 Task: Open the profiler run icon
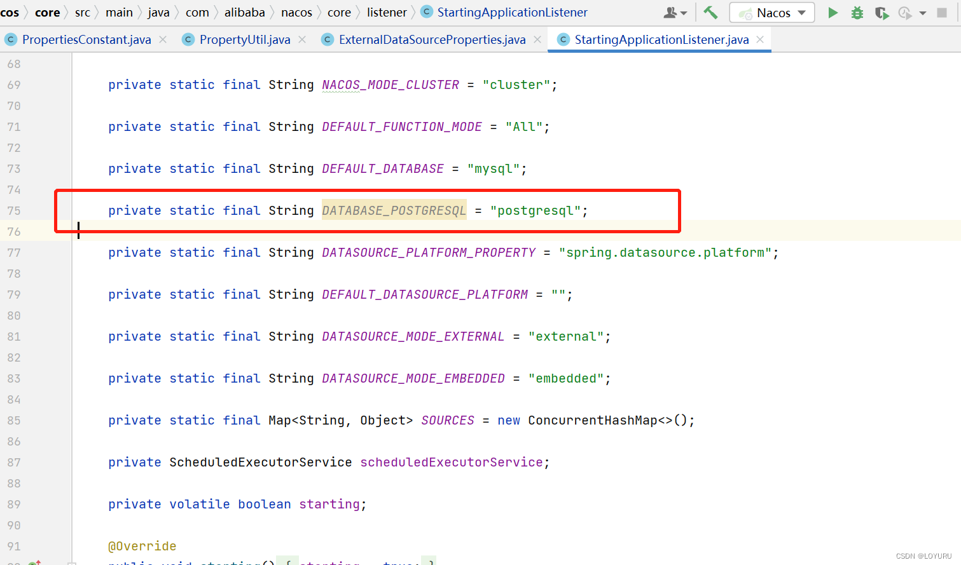[904, 13]
